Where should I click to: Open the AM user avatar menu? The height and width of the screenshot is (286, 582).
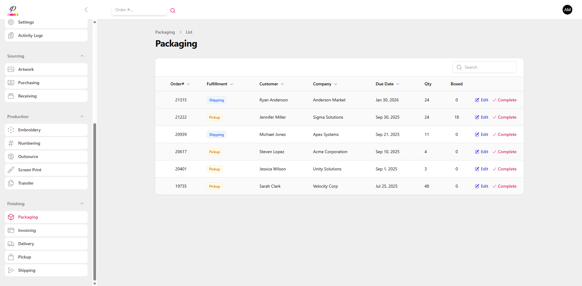point(567,10)
